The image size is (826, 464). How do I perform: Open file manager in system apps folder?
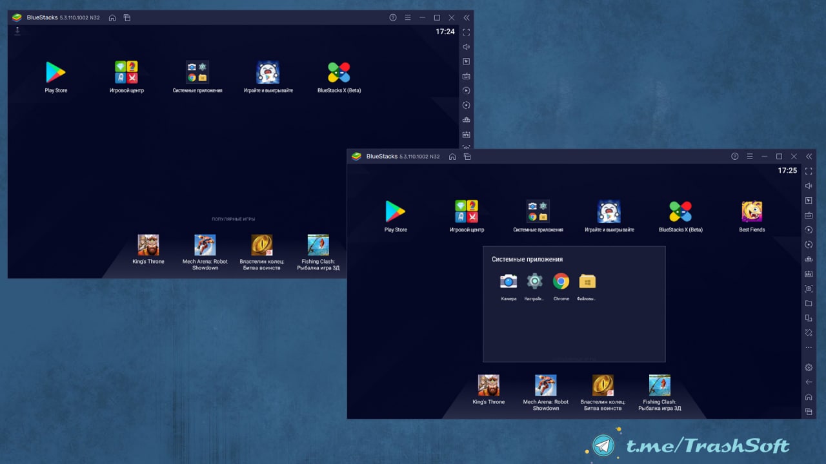point(587,281)
